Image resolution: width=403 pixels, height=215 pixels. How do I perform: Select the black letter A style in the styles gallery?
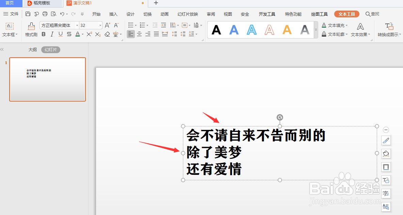coord(216,30)
